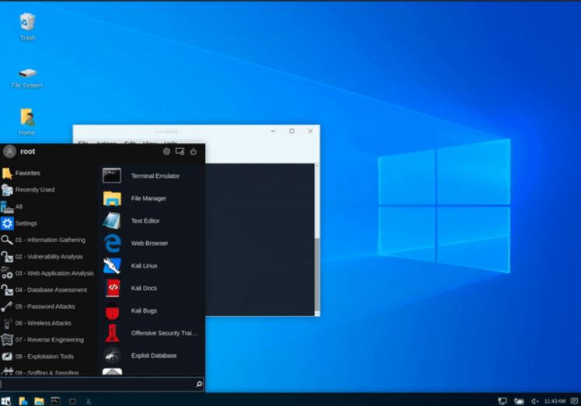This screenshot has width=581, height=406.
Task: Open 04 - Database Assessment category
Action: coord(48,290)
